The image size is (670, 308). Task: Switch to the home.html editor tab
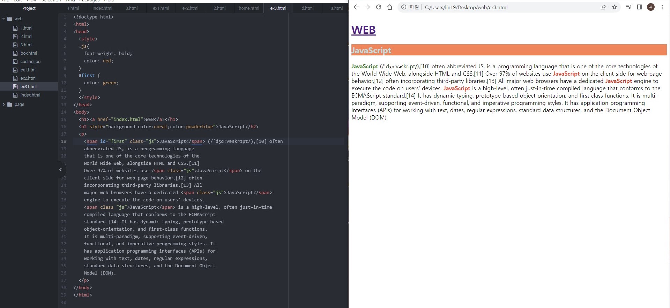[x=249, y=8]
